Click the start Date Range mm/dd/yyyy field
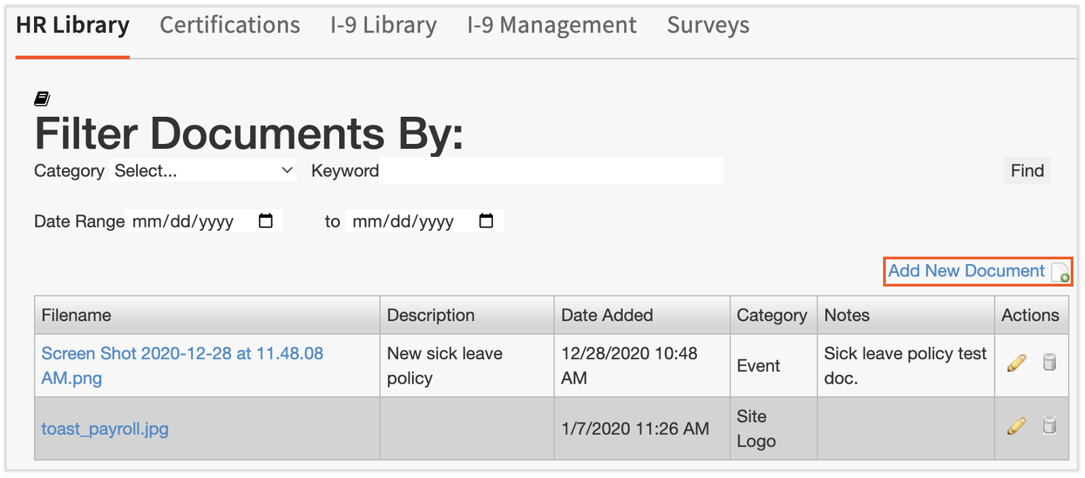The image size is (1085, 478). (184, 221)
